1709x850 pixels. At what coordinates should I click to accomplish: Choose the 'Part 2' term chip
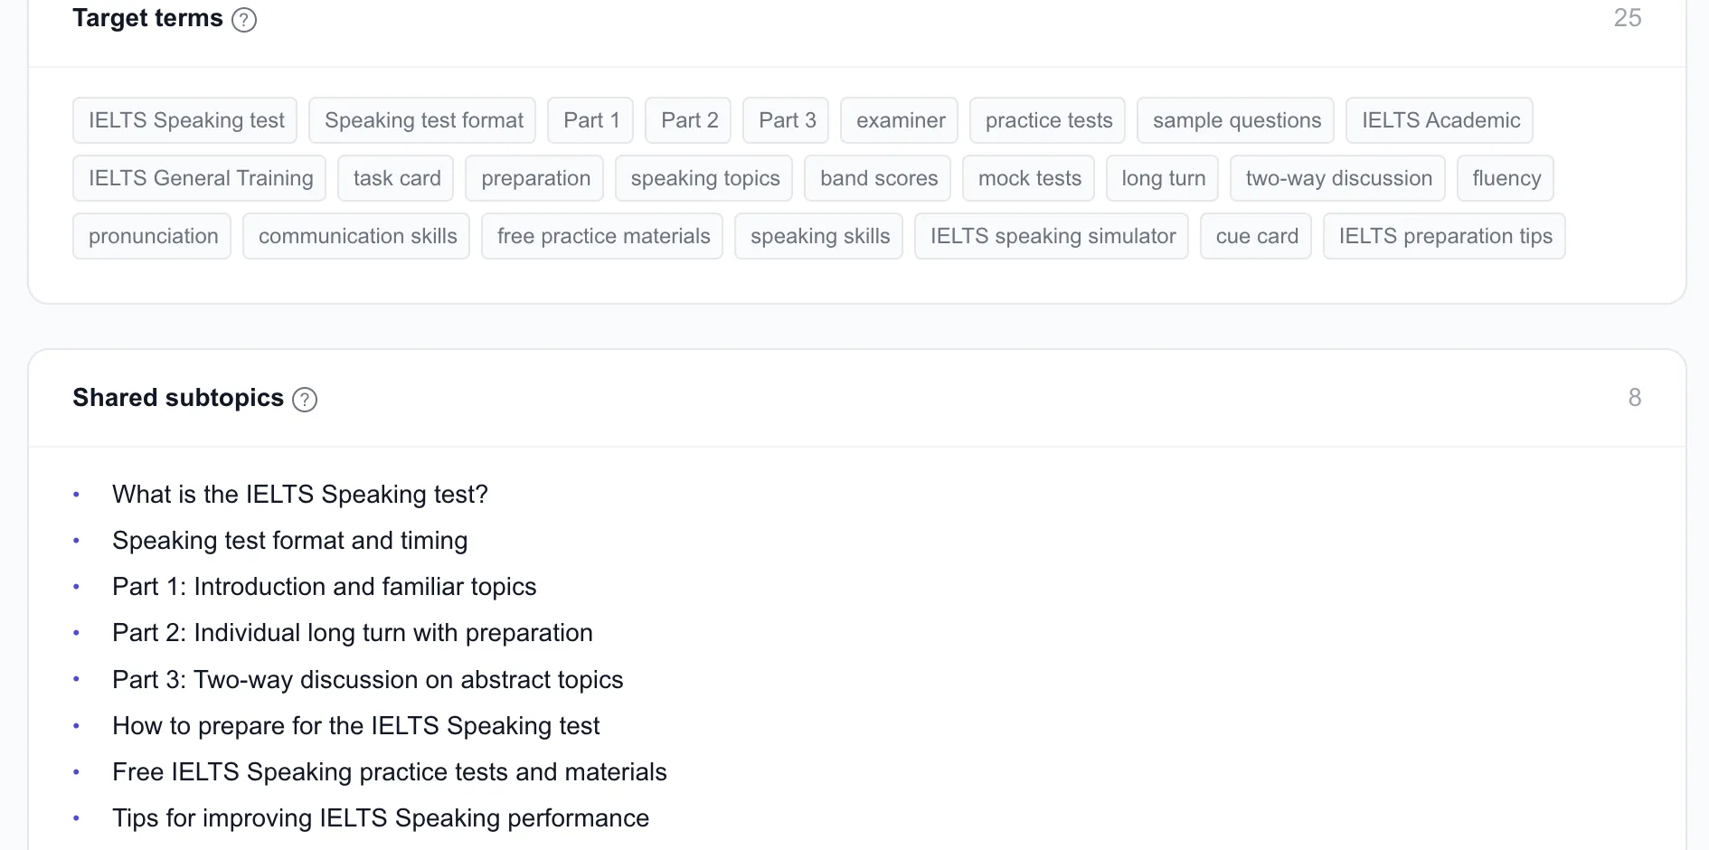coord(689,120)
